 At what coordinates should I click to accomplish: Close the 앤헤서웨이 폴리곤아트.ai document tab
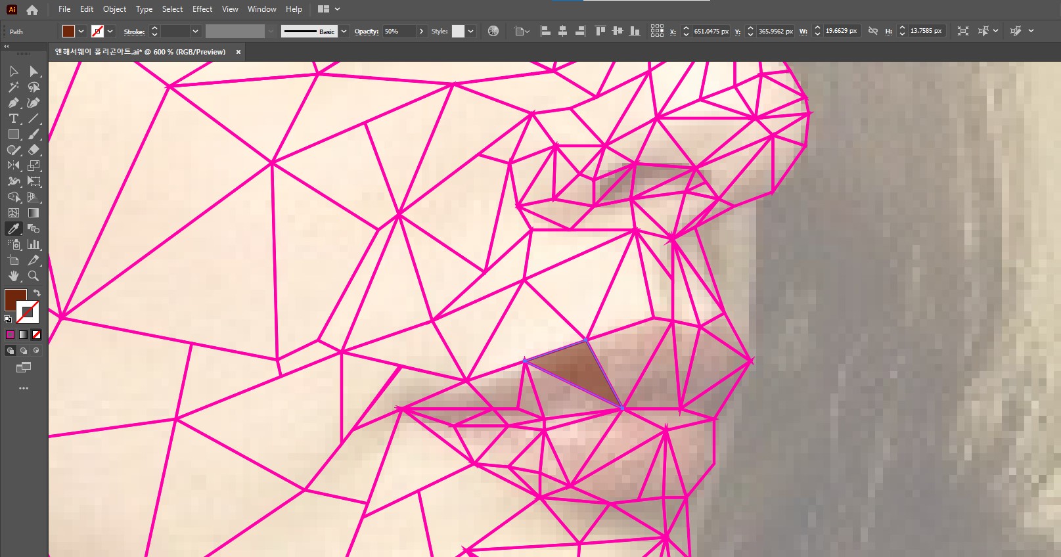pyautogui.click(x=238, y=52)
